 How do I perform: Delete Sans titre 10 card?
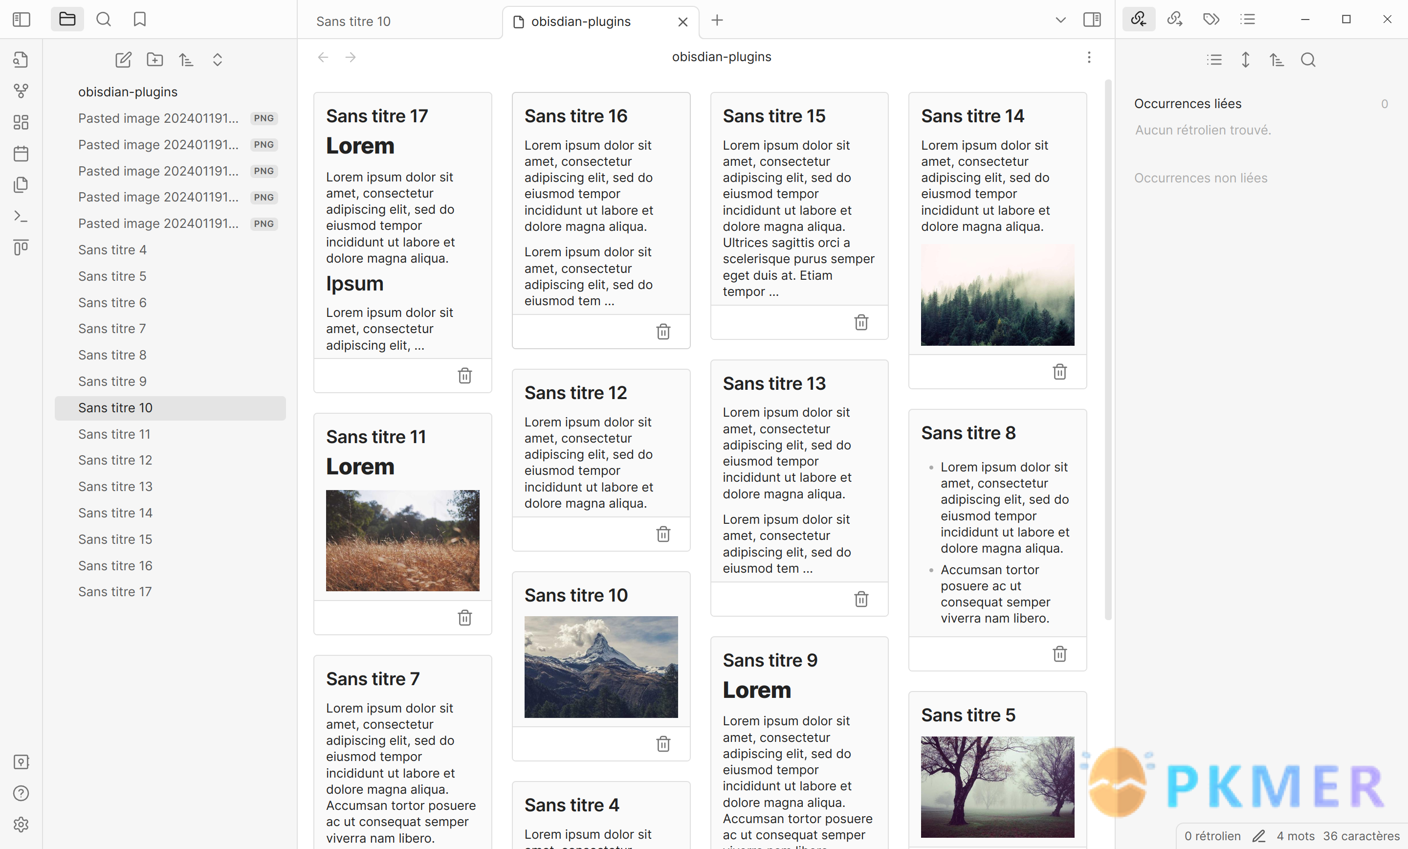click(x=663, y=744)
